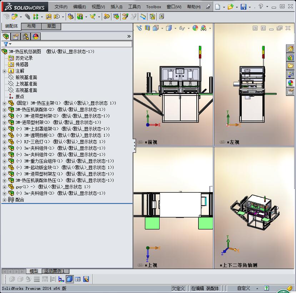
Task: Open the Design Library icon in task pane
Action: (290, 57)
